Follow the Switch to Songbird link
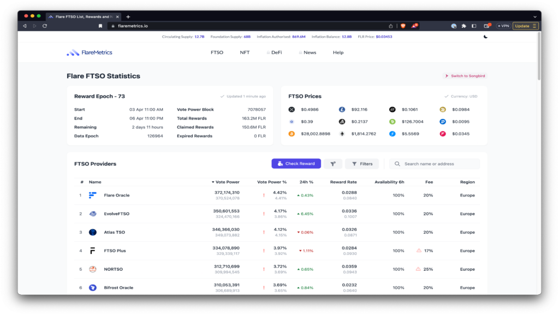This screenshot has width=559, height=315. click(465, 76)
